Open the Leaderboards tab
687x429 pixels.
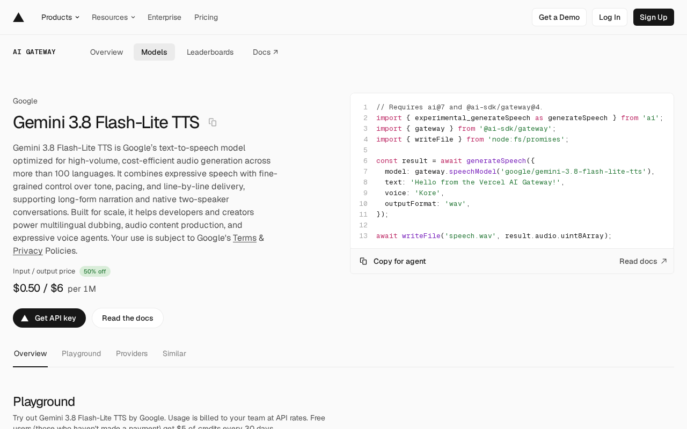210,52
